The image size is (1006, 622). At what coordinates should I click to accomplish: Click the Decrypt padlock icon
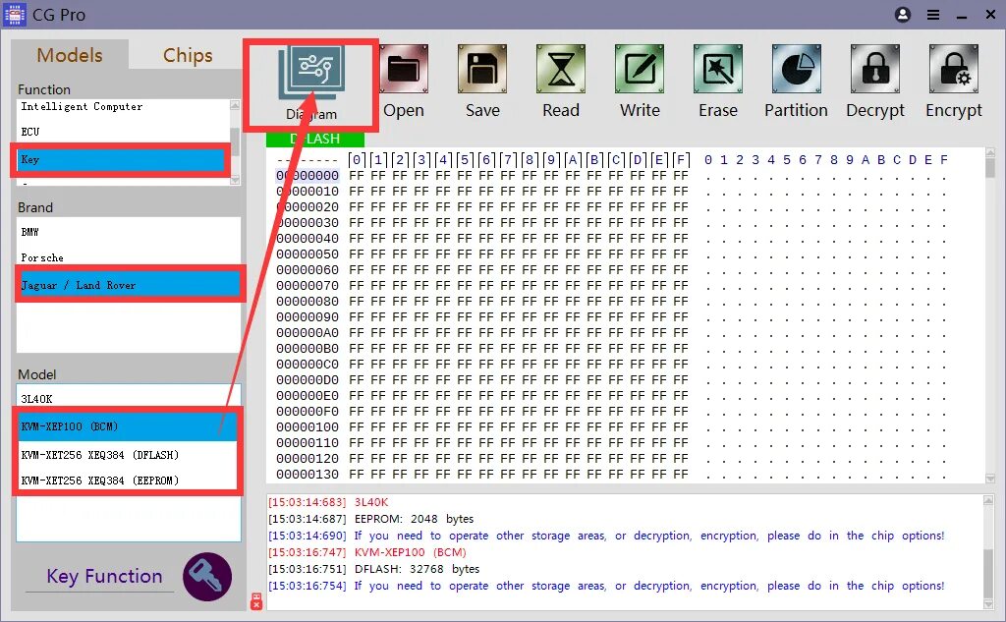click(x=875, y=69)
